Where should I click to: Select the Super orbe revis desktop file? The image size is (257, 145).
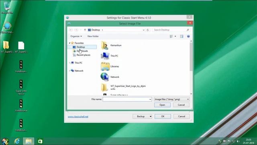(21, 87)
